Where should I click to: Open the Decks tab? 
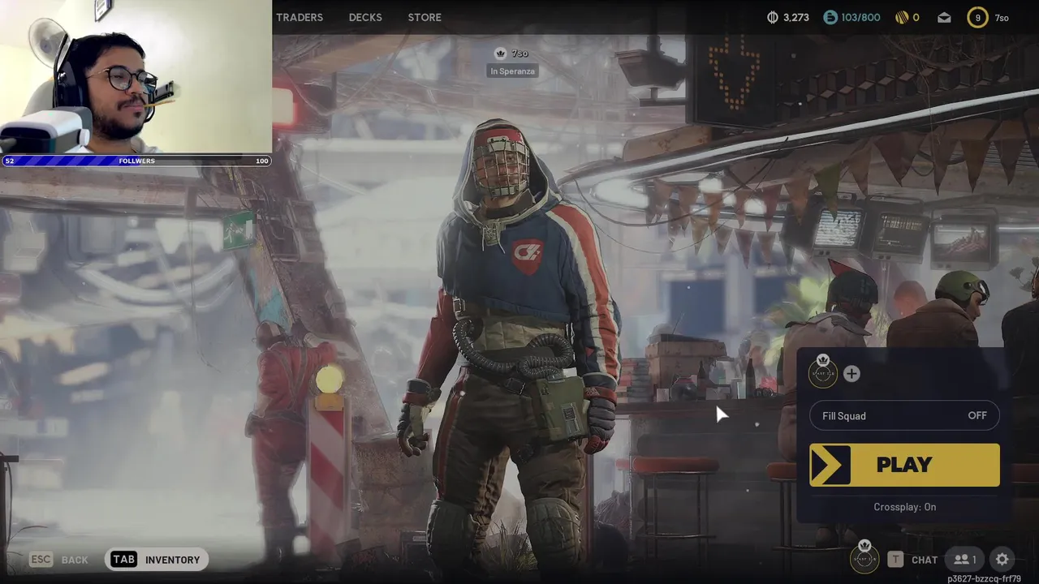click(365, 17)
